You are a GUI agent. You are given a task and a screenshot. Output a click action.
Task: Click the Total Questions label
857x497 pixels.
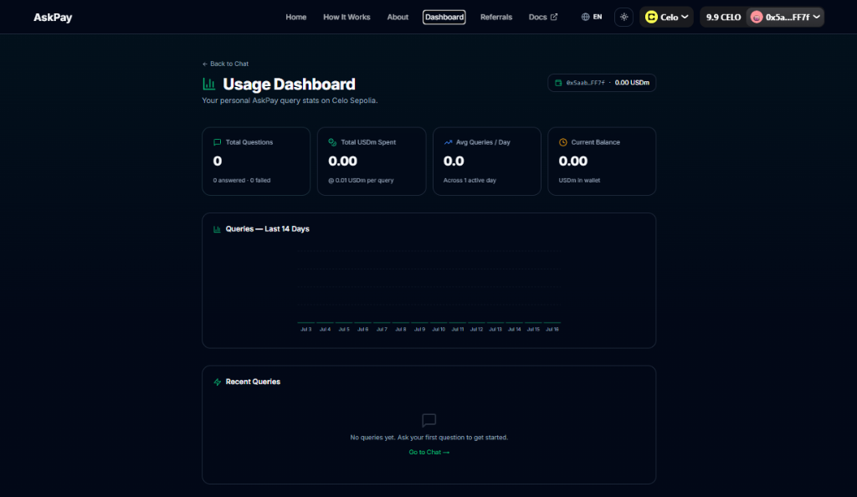coord(249,142)
